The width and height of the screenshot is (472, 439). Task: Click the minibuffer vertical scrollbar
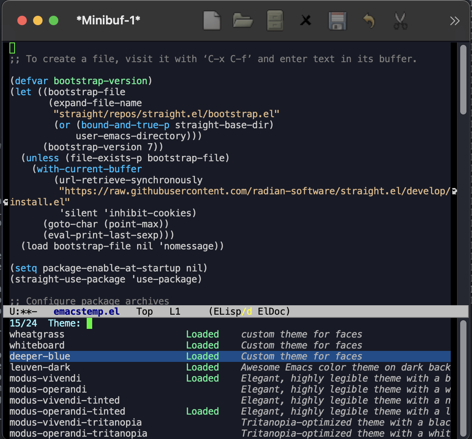(463, 378)
